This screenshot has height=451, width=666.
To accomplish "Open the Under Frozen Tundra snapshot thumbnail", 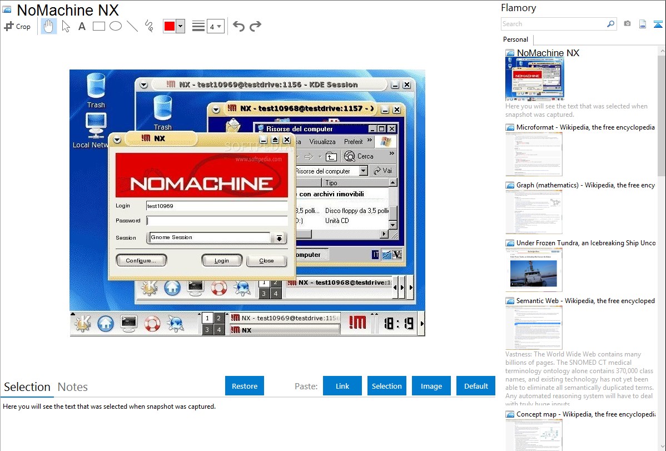I will pos(534,270).
